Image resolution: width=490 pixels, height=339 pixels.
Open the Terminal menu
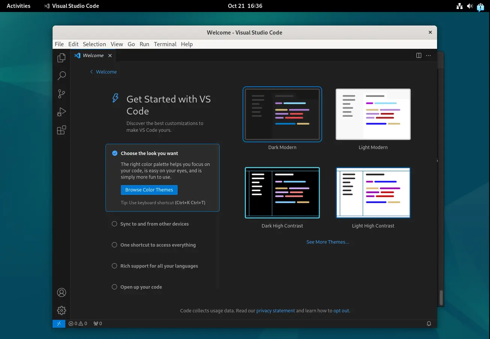tap(165, 44)
